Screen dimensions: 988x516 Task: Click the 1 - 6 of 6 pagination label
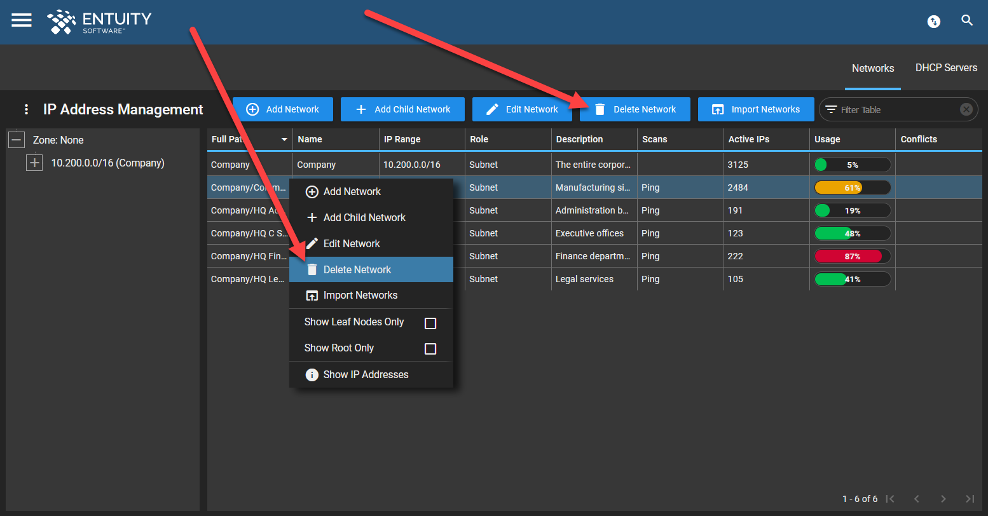(860, 499)
